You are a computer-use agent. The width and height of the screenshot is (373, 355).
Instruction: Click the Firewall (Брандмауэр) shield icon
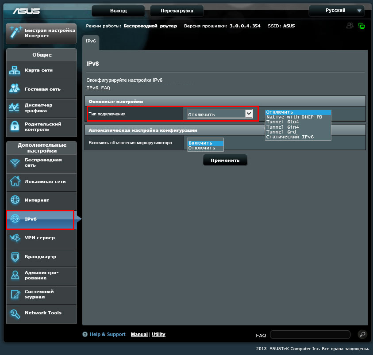(15, 257)
